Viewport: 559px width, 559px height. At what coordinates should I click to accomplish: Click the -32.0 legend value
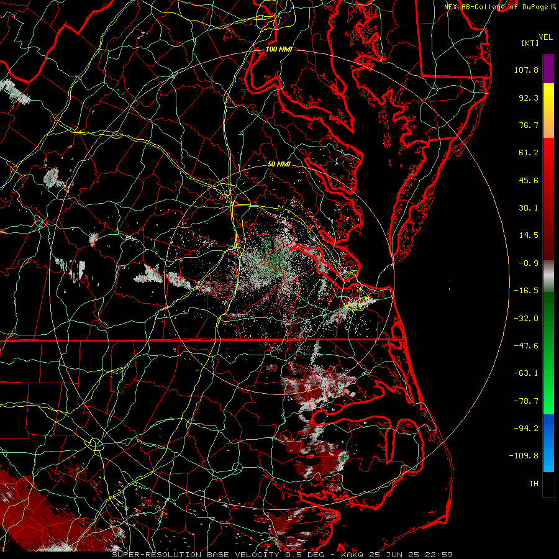(x=526, y=318)
